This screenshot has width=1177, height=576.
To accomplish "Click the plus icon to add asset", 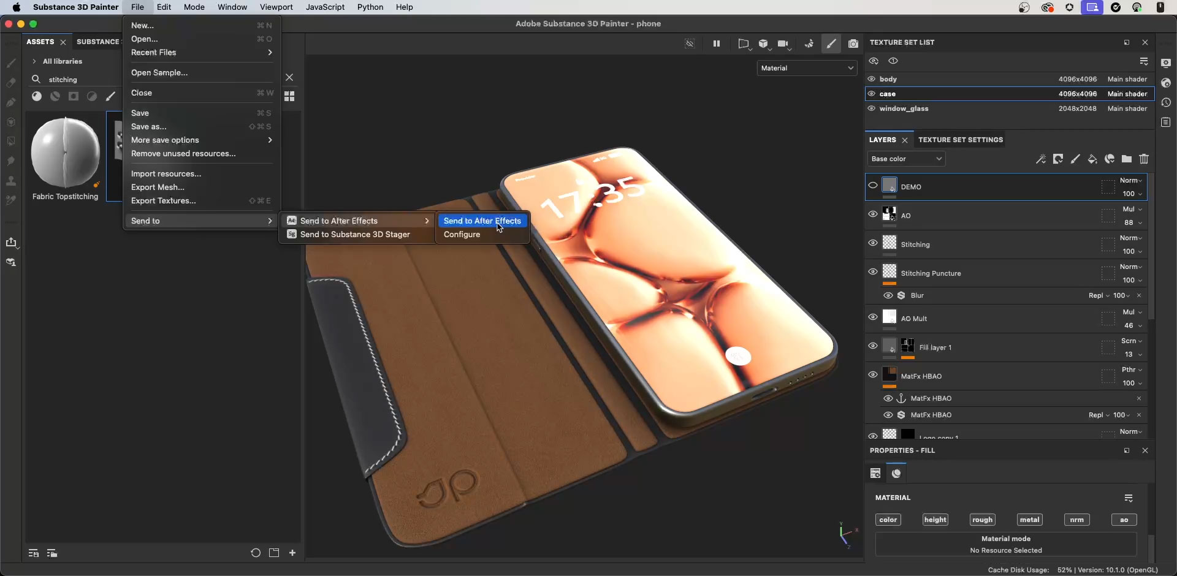I will (x=292, y=553).
